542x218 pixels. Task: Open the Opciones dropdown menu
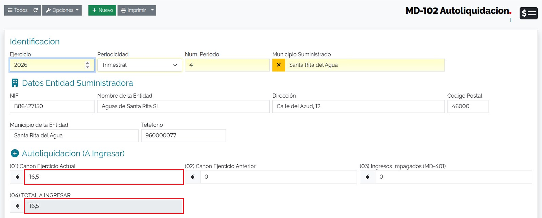point(62,10)
